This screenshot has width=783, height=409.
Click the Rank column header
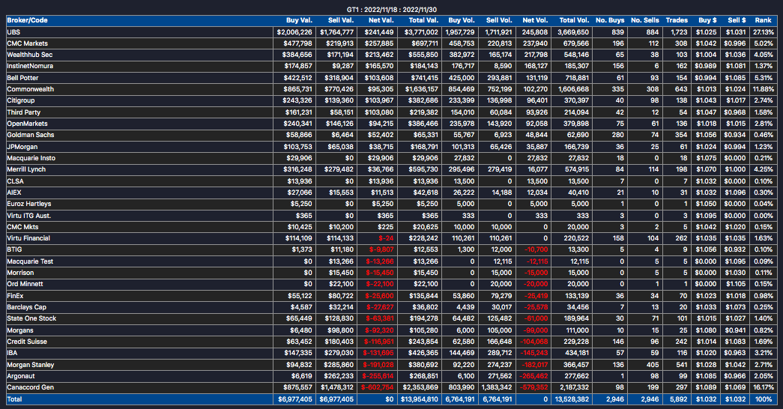[x=763, y=20]
